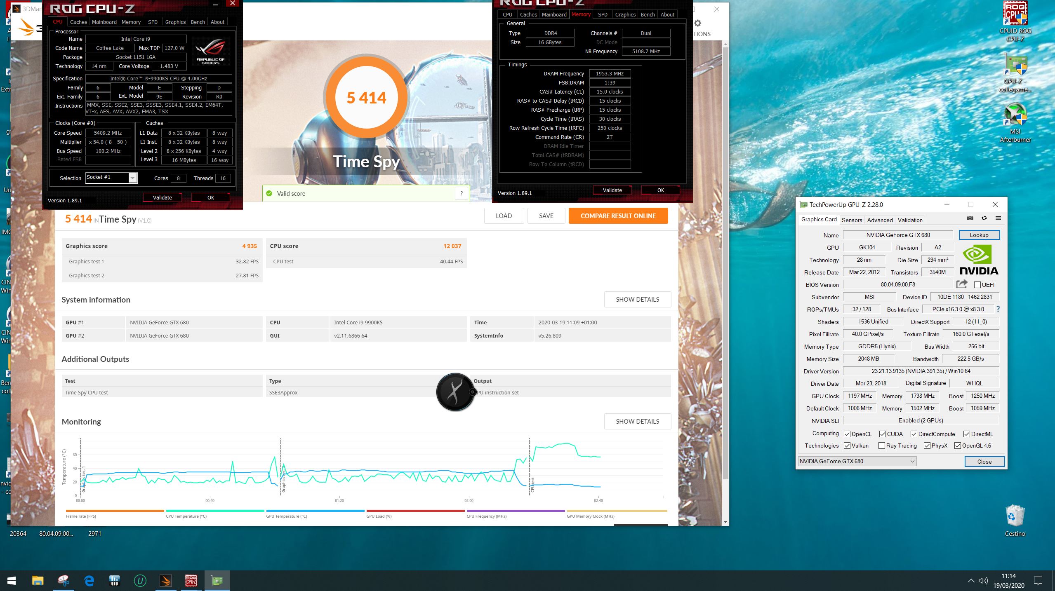This screenshot has height=591, width=1055.
Task: Switch to the Sensors tab in GPU-Z
Action: click(852, 220)
